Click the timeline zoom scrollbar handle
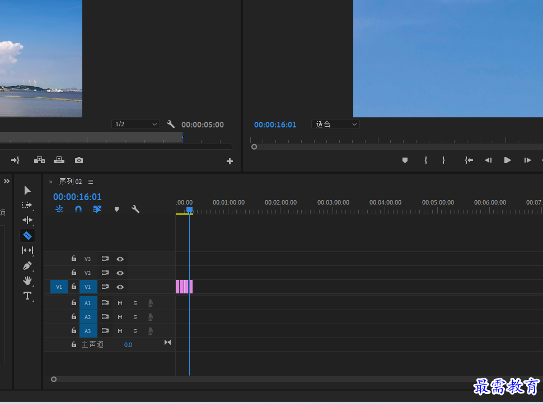The image size is (543, 404). 54,379
